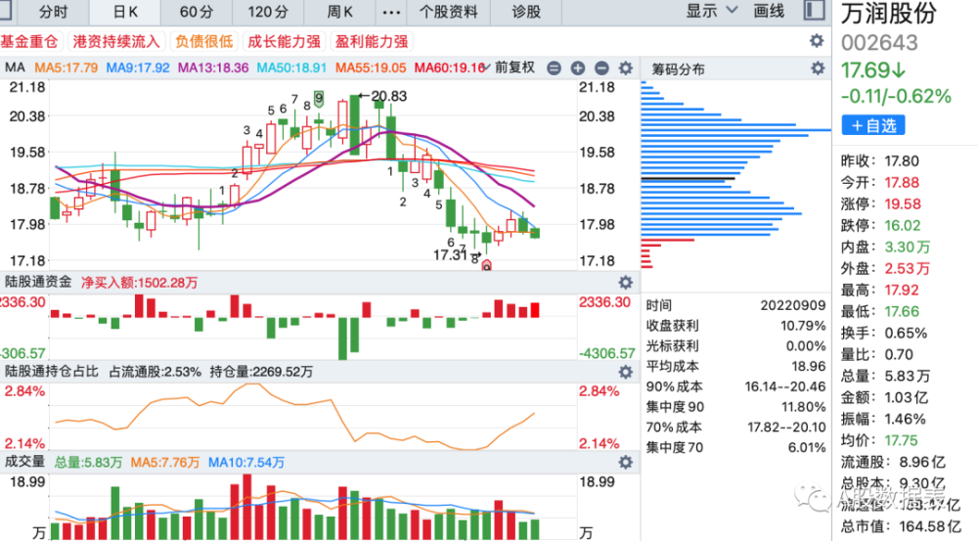Open the 诊股 diagnosis page

click(526, 11)
